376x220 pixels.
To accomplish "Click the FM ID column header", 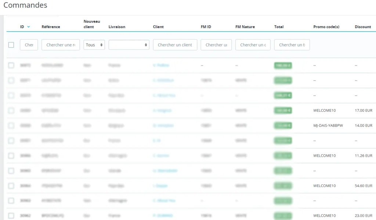I will pyautogui.click(x=206, y=27).
